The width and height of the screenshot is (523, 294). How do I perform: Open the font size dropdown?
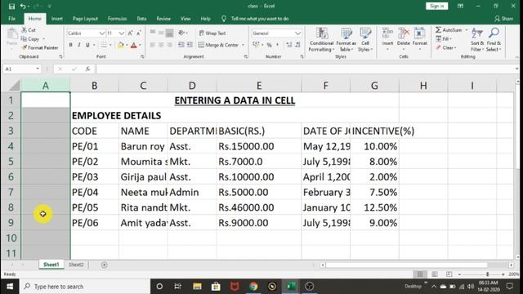pos(122,33)
